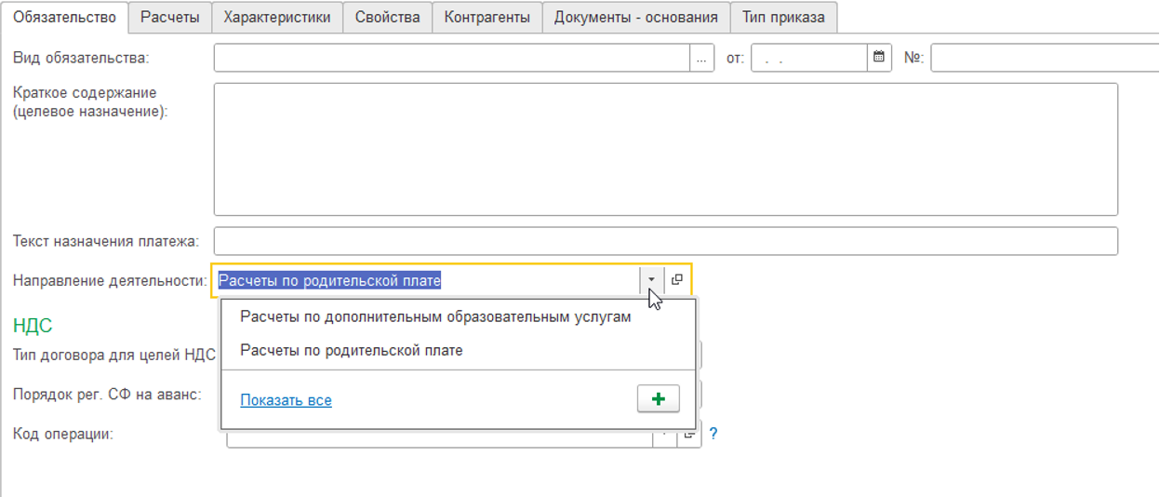Viewport: 1160px width, 497px height.
Task: Click the document number № field
Action: coord(1042,58)
